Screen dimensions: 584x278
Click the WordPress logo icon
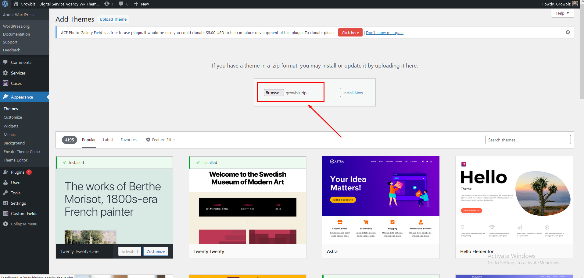(5, 4)
